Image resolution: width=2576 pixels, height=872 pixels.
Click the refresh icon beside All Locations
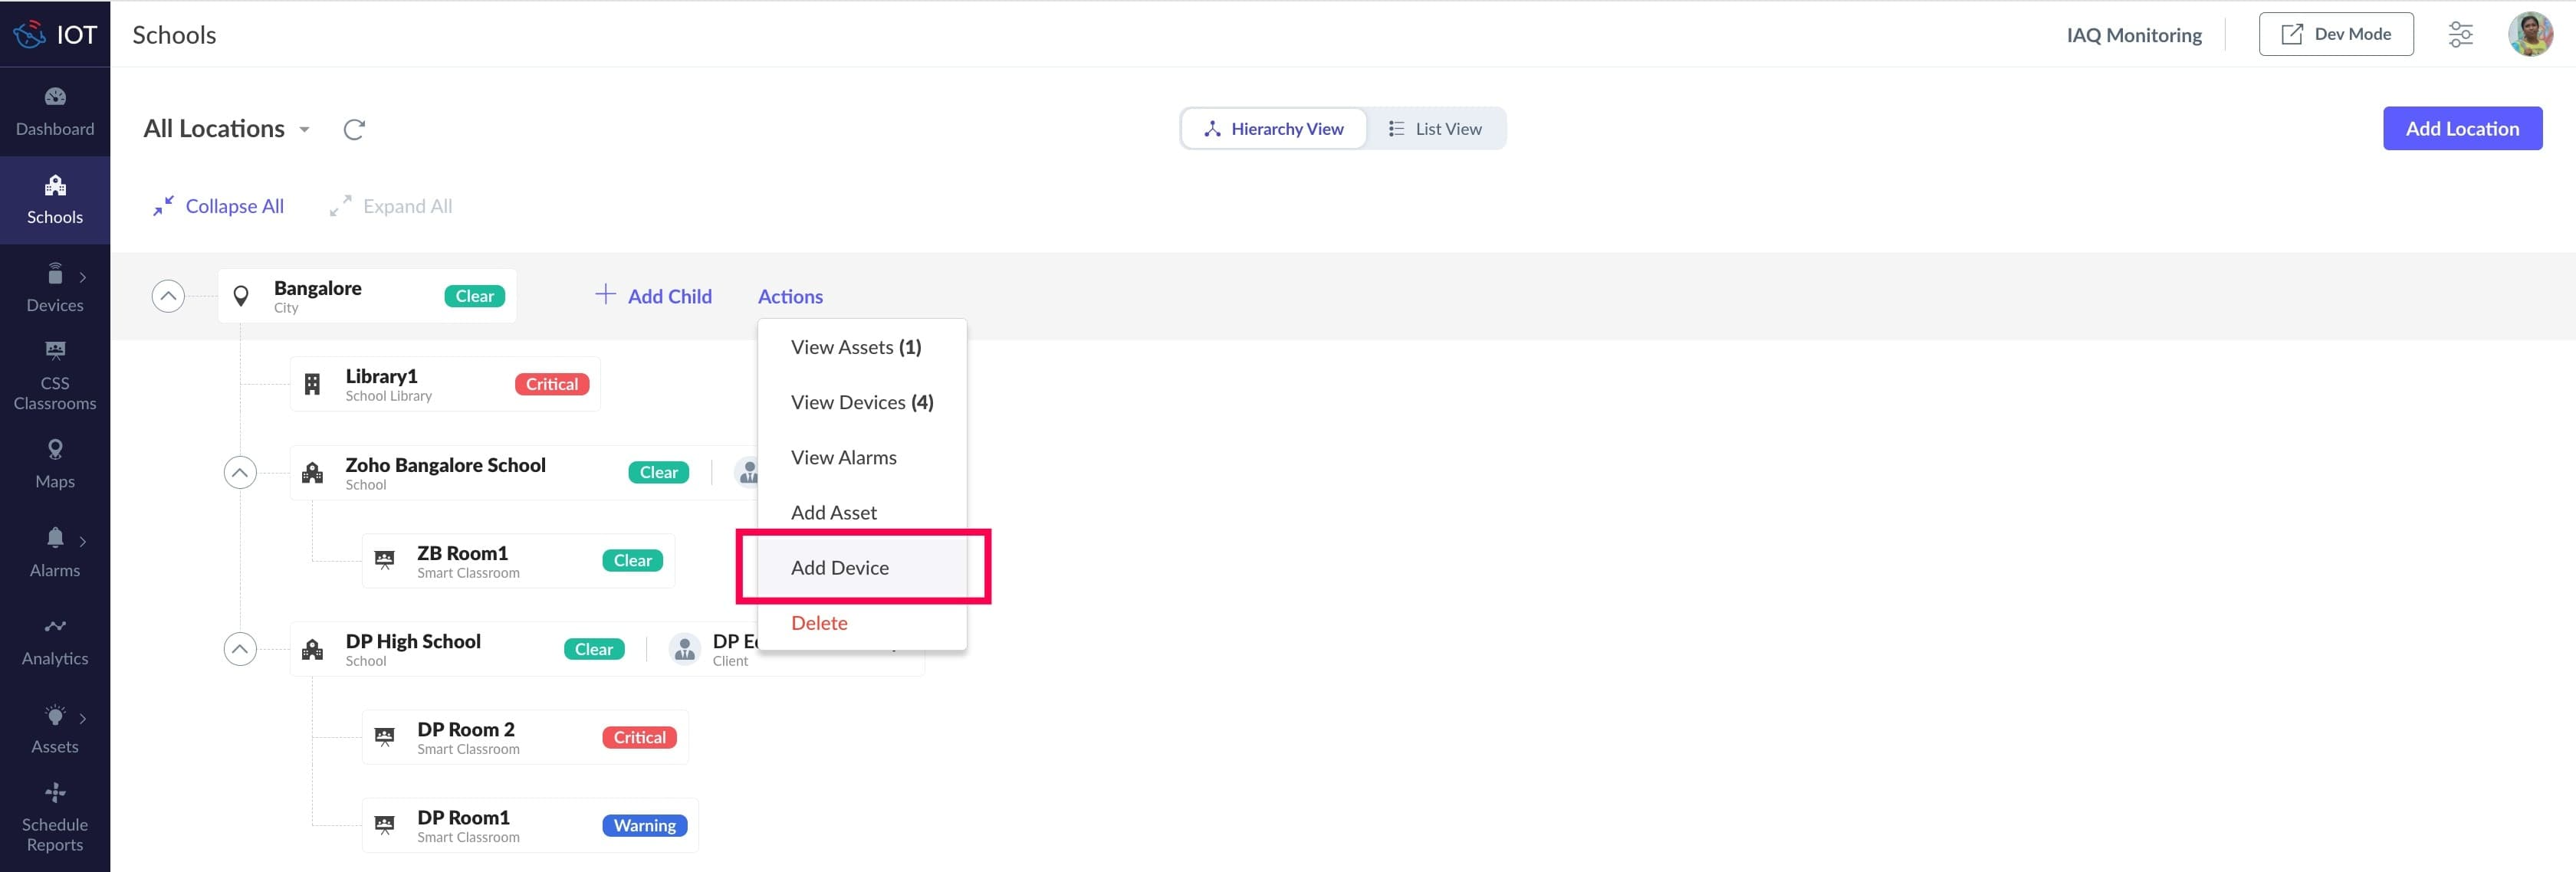point(354,129)
